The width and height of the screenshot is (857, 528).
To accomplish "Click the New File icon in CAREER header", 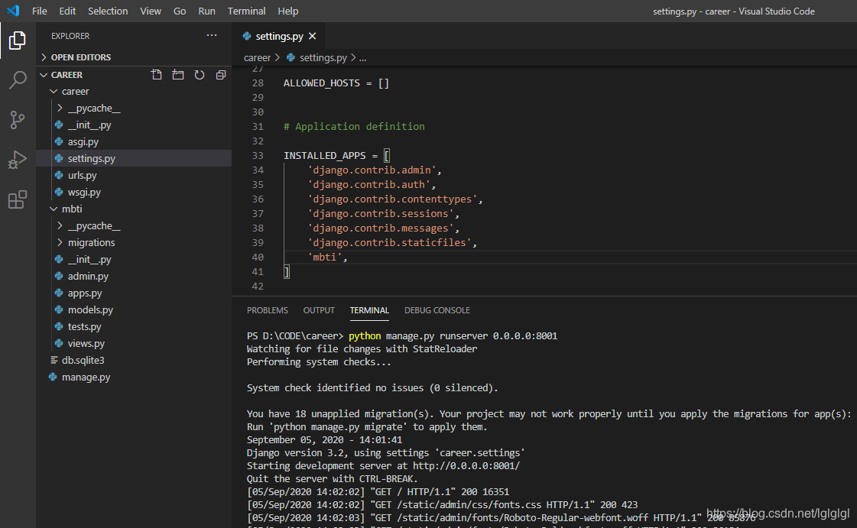I will click(156, 75).
